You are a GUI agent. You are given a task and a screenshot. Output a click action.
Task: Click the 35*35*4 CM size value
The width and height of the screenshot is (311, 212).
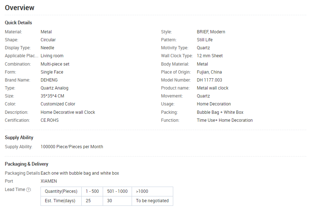click(x=52, y=96)
